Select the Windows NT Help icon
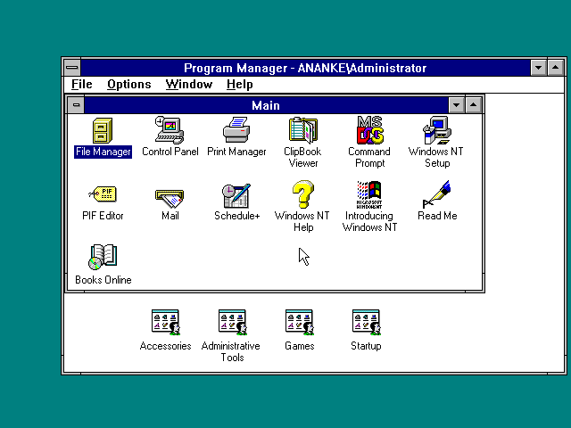 click(302, 194)
